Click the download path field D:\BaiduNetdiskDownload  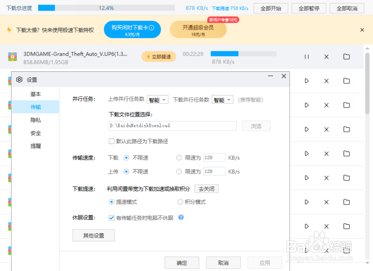(x=173, y=126)
